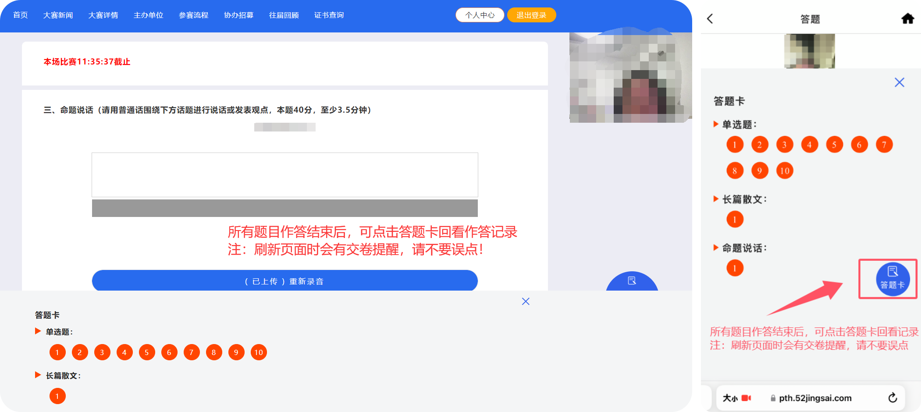921x412 pixels.
Task: Open the highlighted 答题卡 floating button
Action: (893, 279)
